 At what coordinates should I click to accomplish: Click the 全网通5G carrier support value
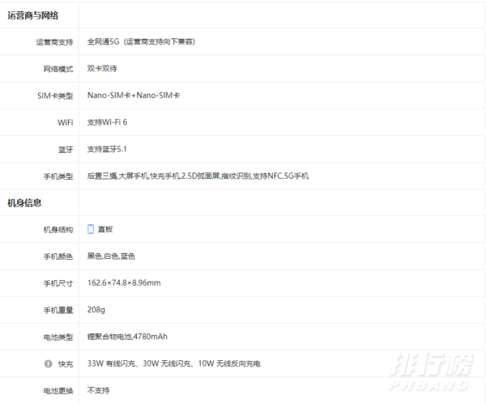pyautogui.click(x=104, y=41)
